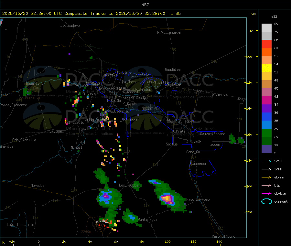The image size is (291, 246).
Task: Select the light blue 30-35 dBZ swatch
Action: pos(266,124)
